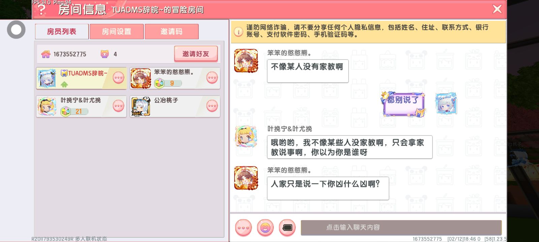
Task: Open the 邀请码 tab
Action: [x=171, y=32]
